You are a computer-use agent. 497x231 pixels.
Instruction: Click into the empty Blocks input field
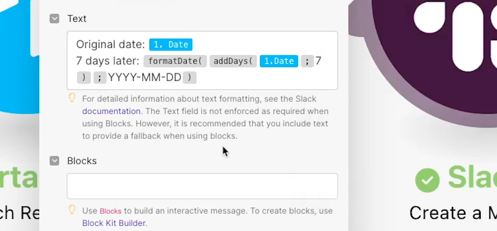[202, 186]
